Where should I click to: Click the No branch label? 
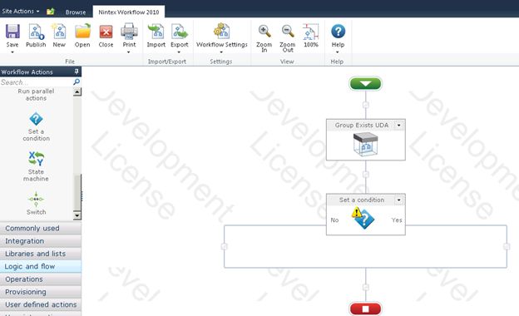tap(334, 220)
